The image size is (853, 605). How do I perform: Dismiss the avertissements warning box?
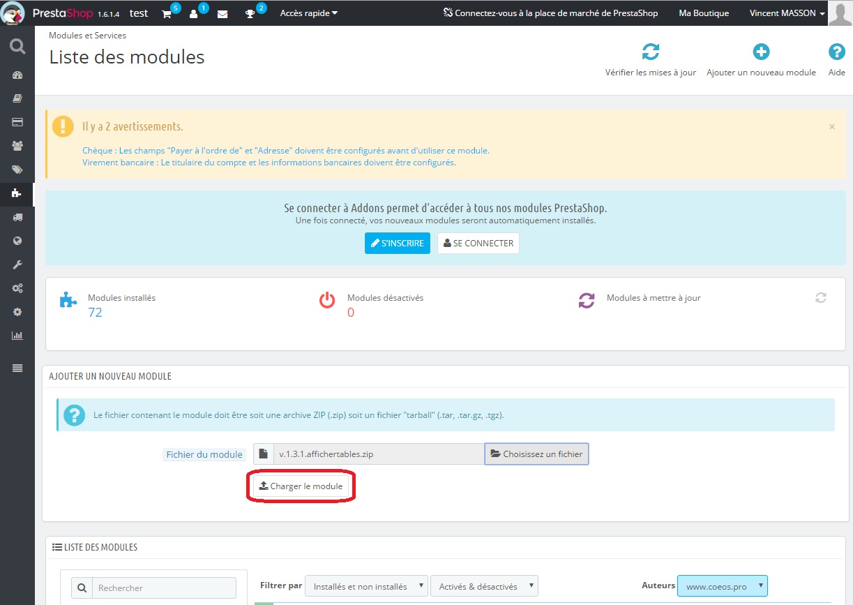pos(832,127)
